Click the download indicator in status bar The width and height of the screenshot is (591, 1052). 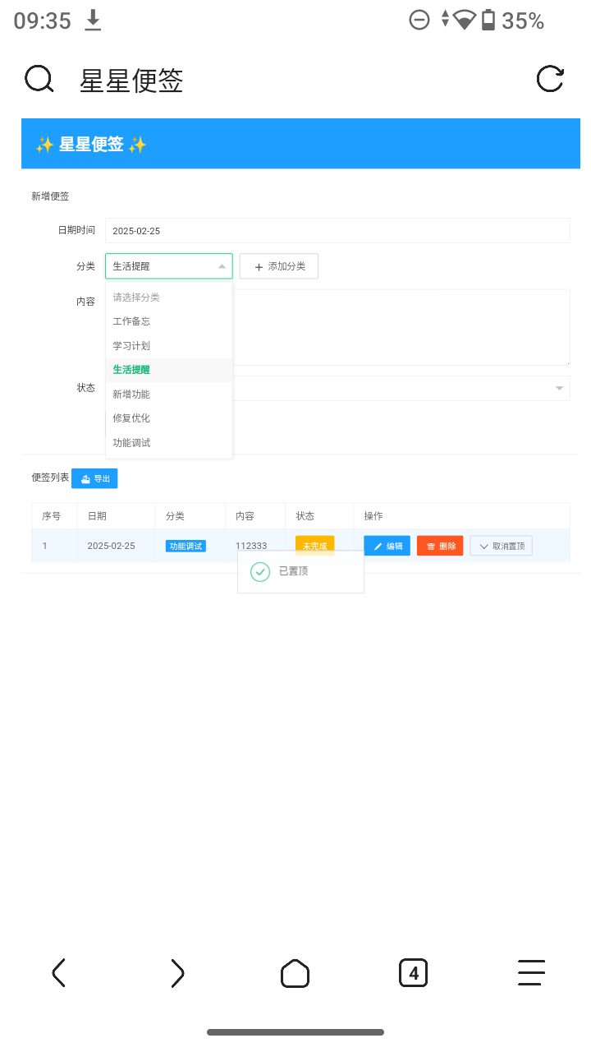(94, 21)
